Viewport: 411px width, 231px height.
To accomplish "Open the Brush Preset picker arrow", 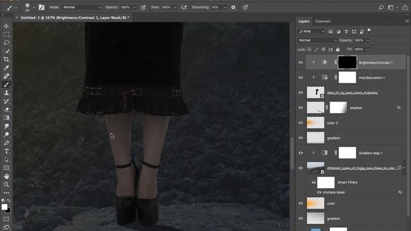I will (x=33, y=7).
